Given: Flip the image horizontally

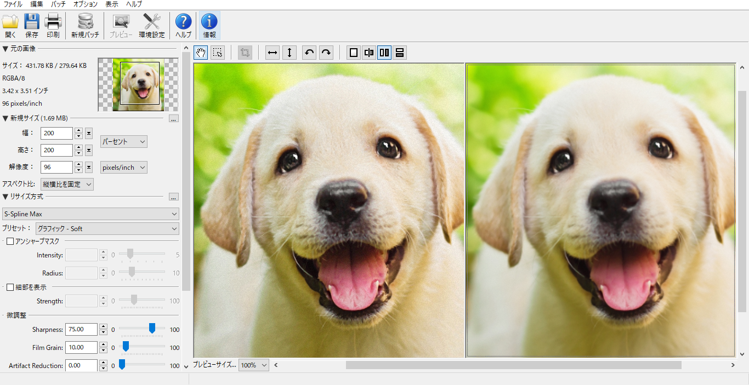Looking at the screenshot, I should (273, 53).
